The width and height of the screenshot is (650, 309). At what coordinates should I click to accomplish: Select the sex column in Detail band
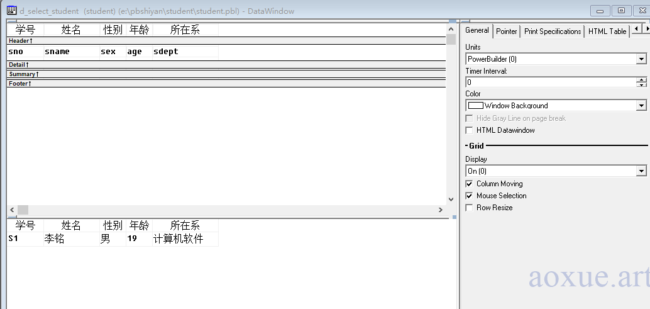coord(113,52)
